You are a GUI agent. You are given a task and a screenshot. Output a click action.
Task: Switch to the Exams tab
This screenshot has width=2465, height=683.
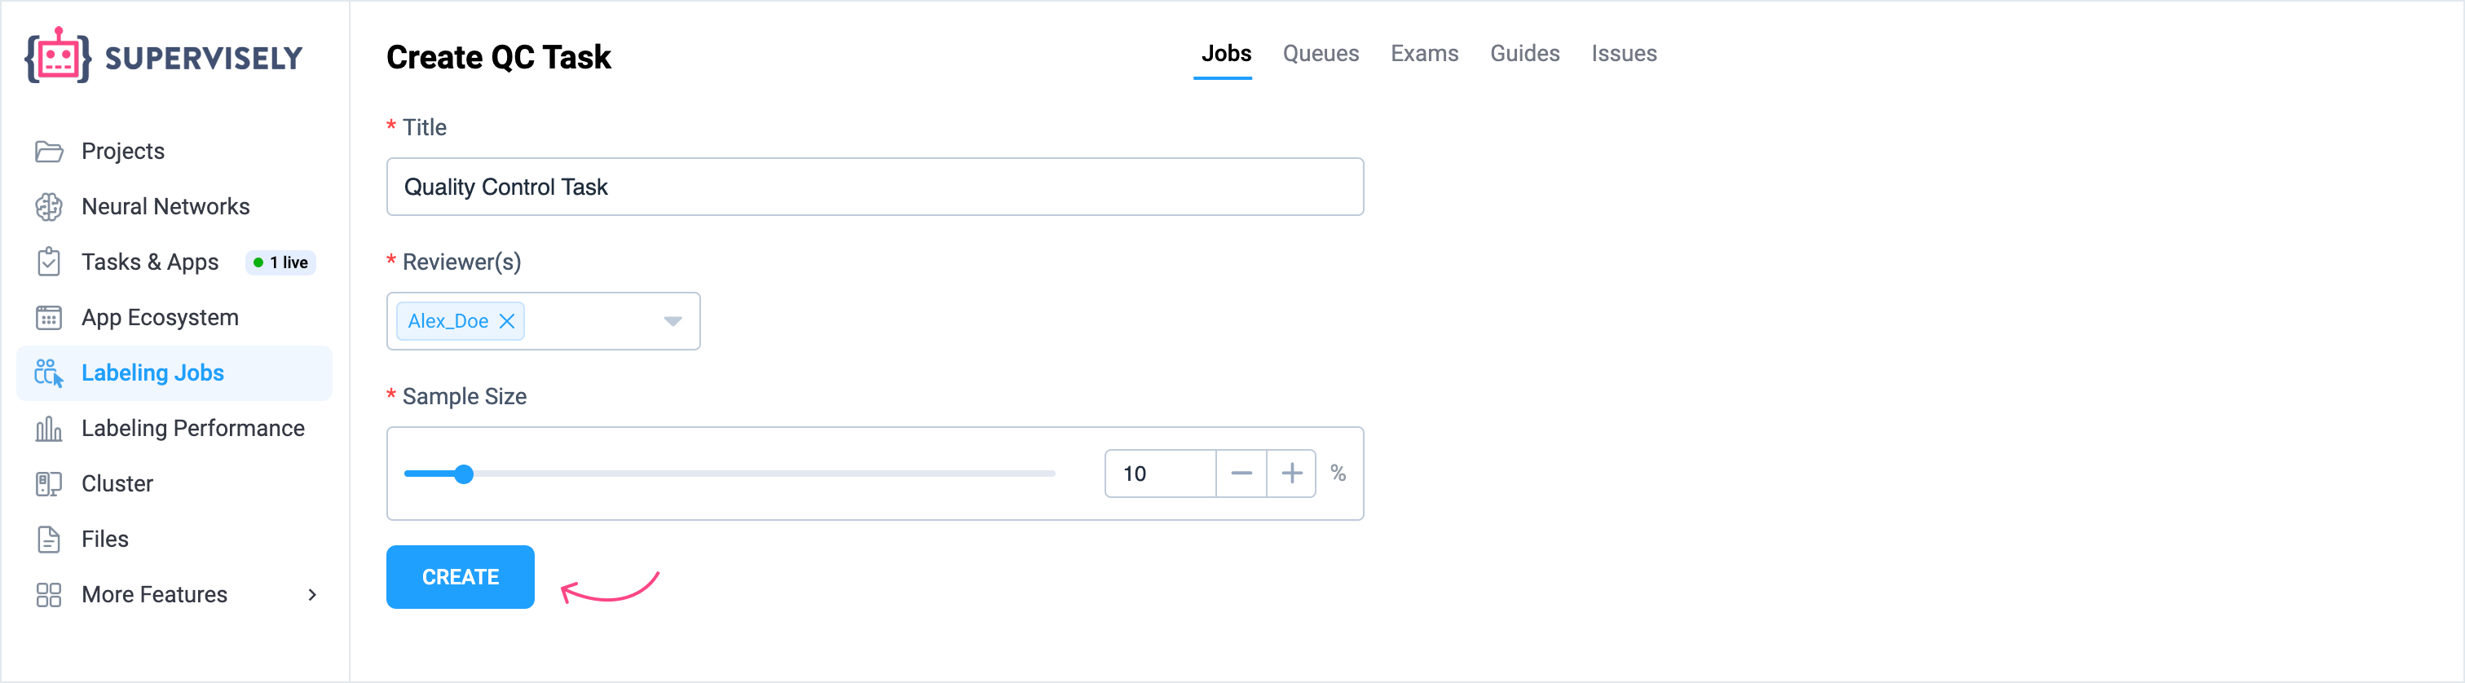click(x=1424, y=54)
